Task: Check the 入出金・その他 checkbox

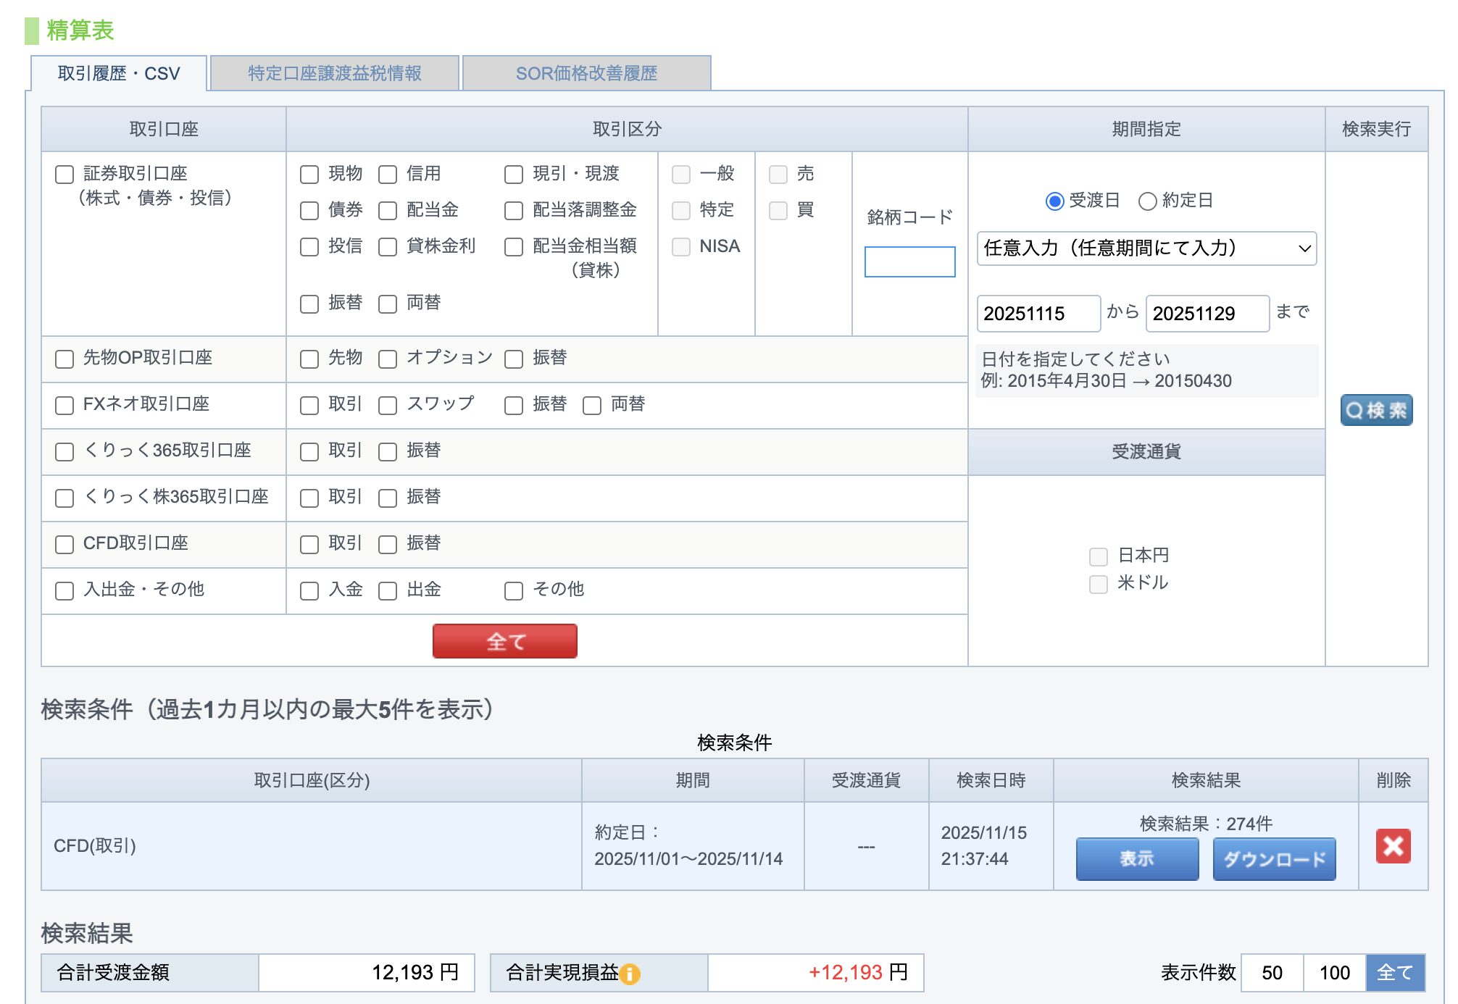Action: pyautogui.click(x=64, y=590)
